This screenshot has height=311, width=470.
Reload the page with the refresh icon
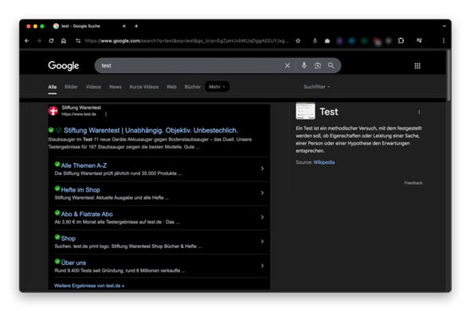[x=51, y=41]
